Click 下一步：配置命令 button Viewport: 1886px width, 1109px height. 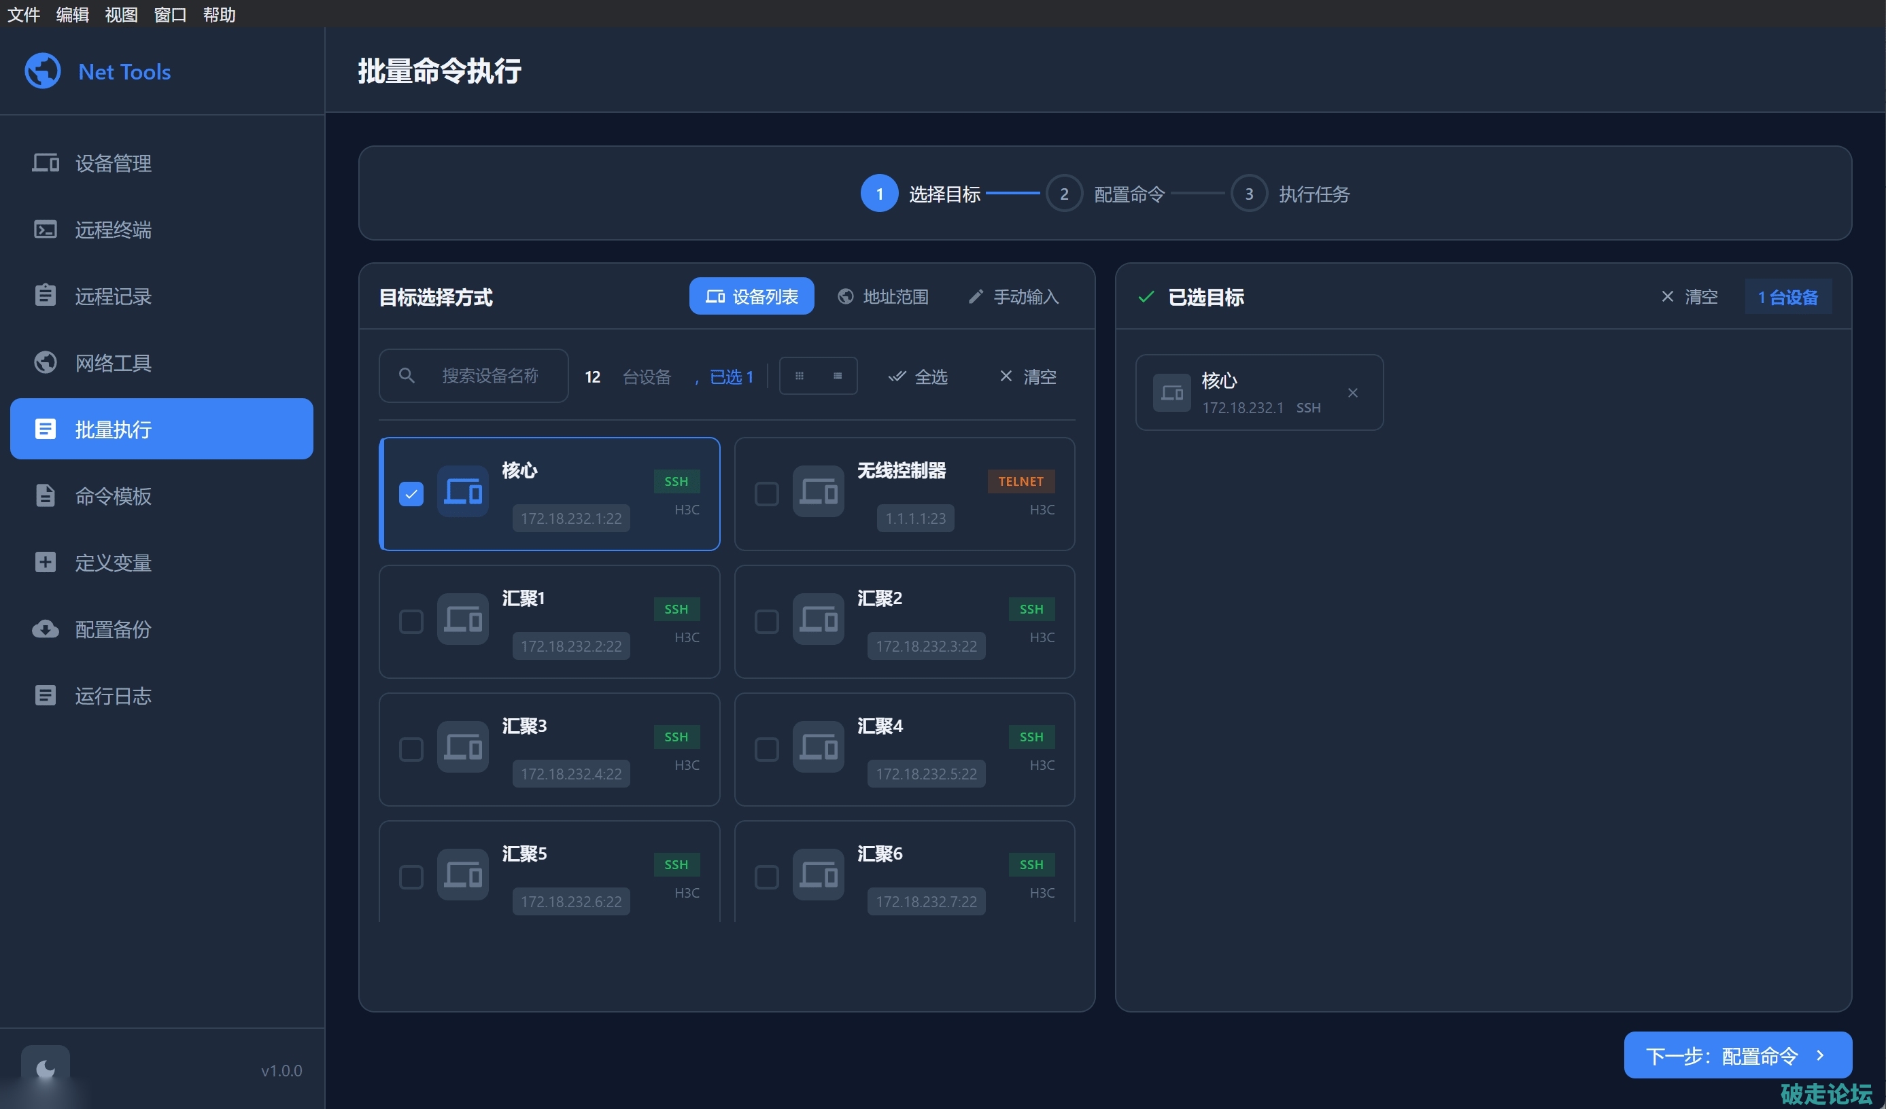click(x=1737, y=1055)
